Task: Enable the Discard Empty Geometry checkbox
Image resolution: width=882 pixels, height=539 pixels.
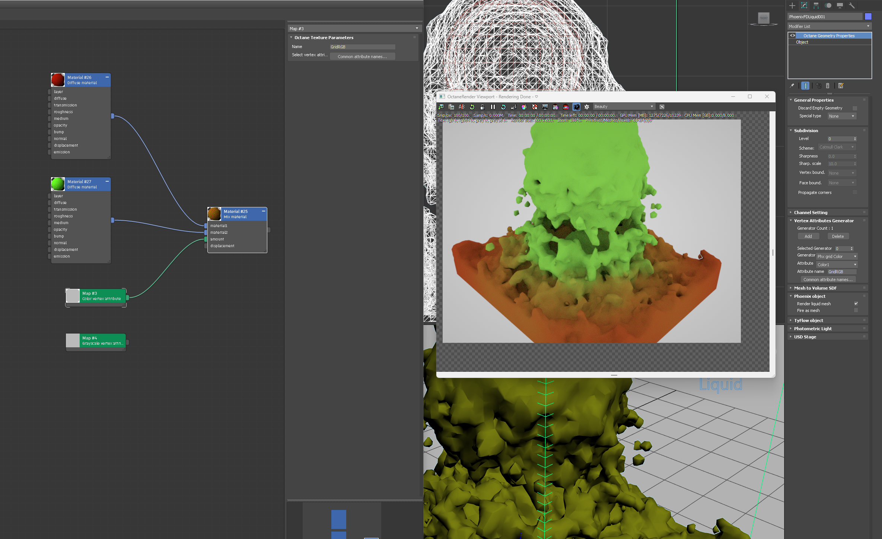Action: coord(855,108)
